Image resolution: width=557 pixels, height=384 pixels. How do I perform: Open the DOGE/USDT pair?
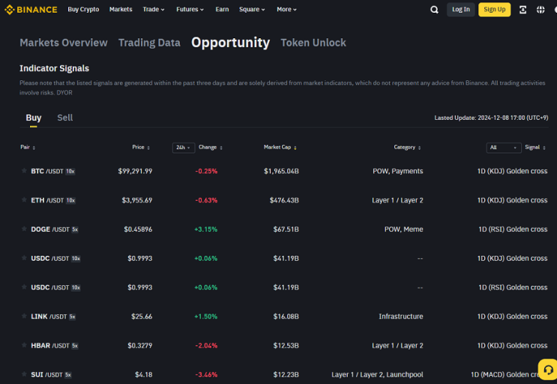click(x=50, y=229)
